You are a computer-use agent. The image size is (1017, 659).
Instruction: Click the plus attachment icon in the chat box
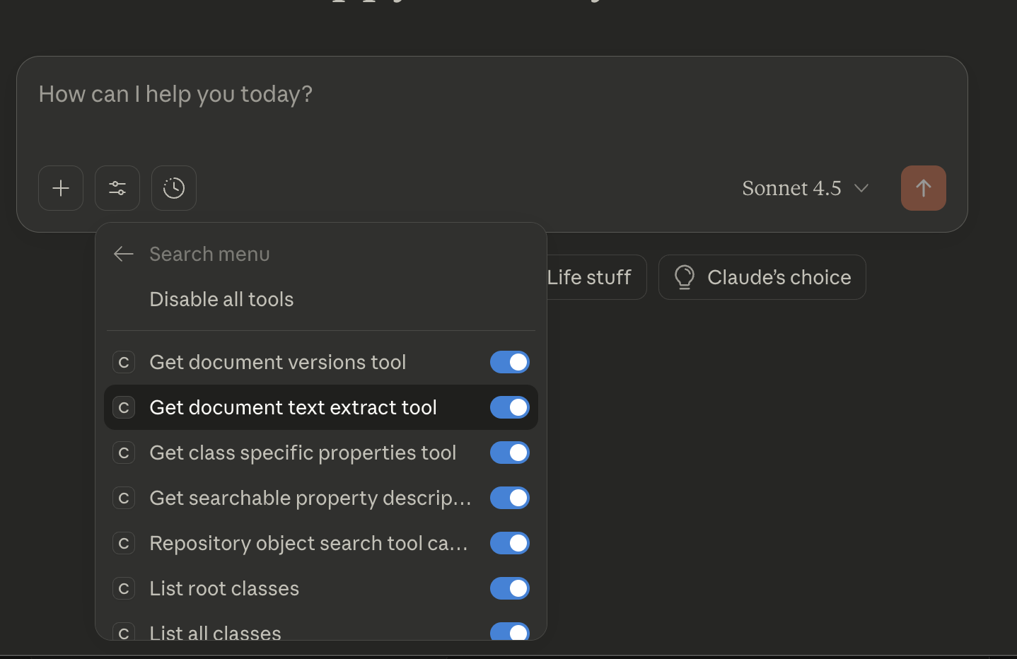60,188
